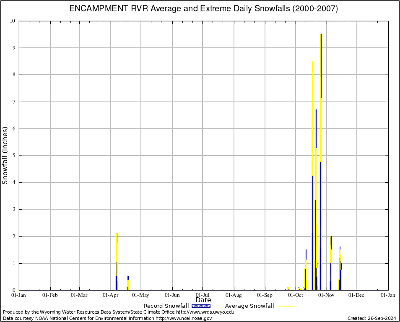Viewport: 400px width, 322px height.
Task: Select the 01-Feb date axis label
Action: coord(50,295)
